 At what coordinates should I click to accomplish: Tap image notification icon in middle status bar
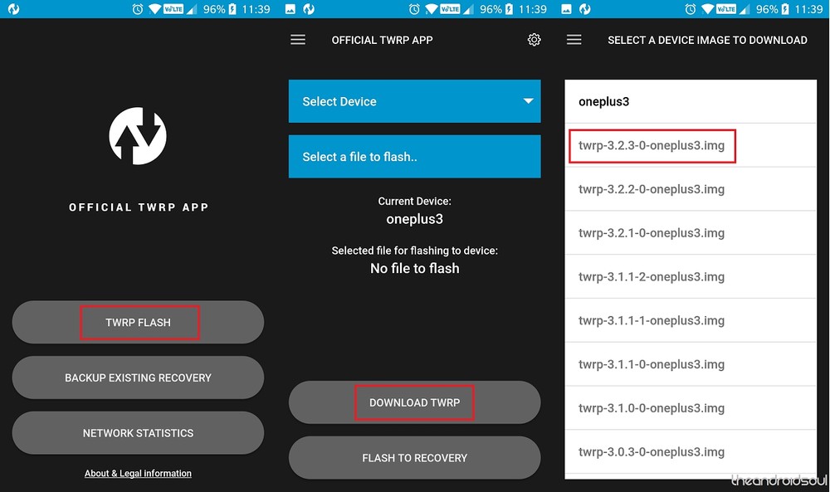coord(290,9)
